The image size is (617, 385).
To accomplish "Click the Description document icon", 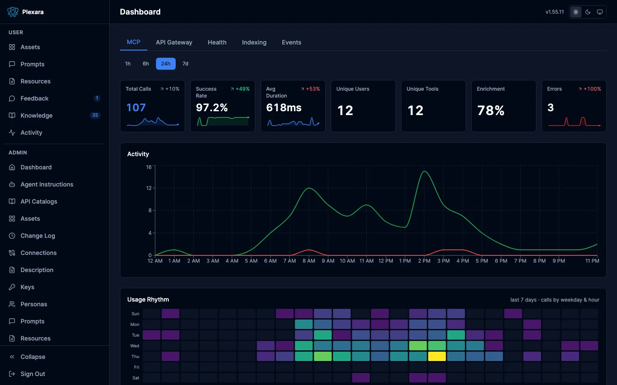I will click(x=12, y=270).
